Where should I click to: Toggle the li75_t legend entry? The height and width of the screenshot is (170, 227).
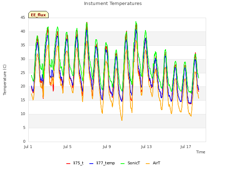(75, 163)
